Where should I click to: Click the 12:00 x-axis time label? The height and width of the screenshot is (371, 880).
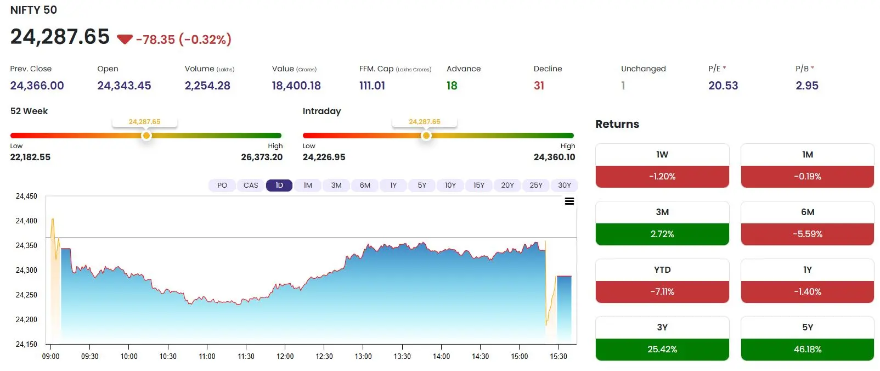285,356
